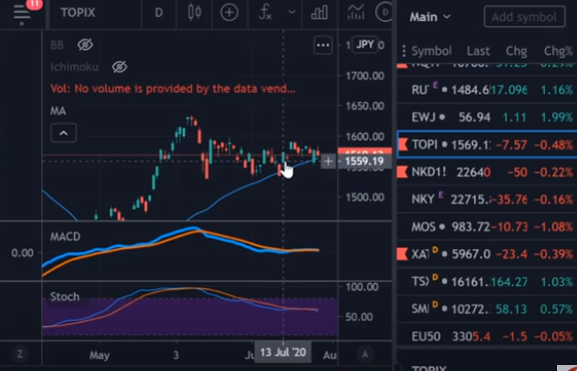Select the RU row at 1484.6 in watchlist
Viewport: 577px width, 371px height.
coord(487,90)
